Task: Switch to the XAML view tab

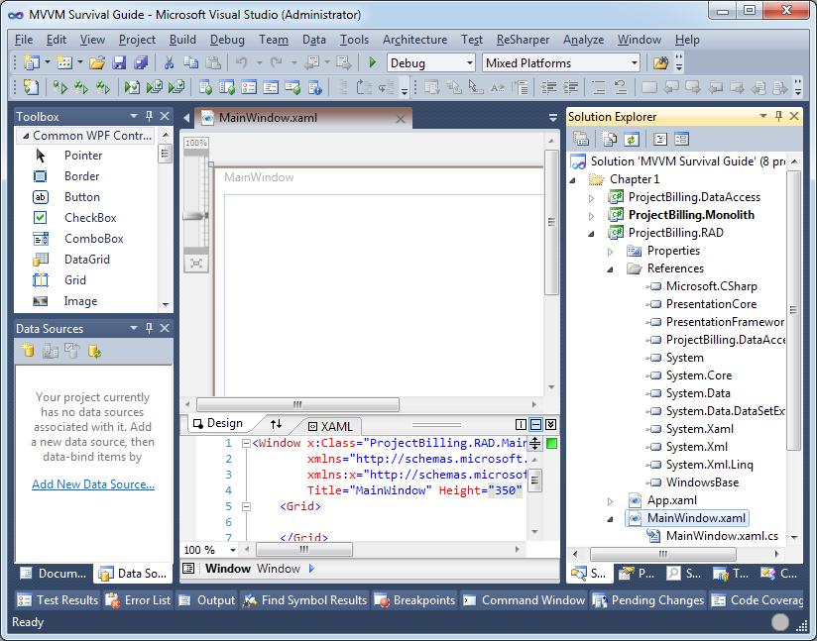Action: (x=330, y=426)
